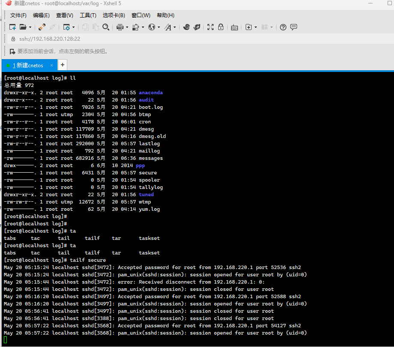394x347 pixels.
Task: Click the Paste toolbar icon
Action: pyautogui.click(x=96, y=27)
